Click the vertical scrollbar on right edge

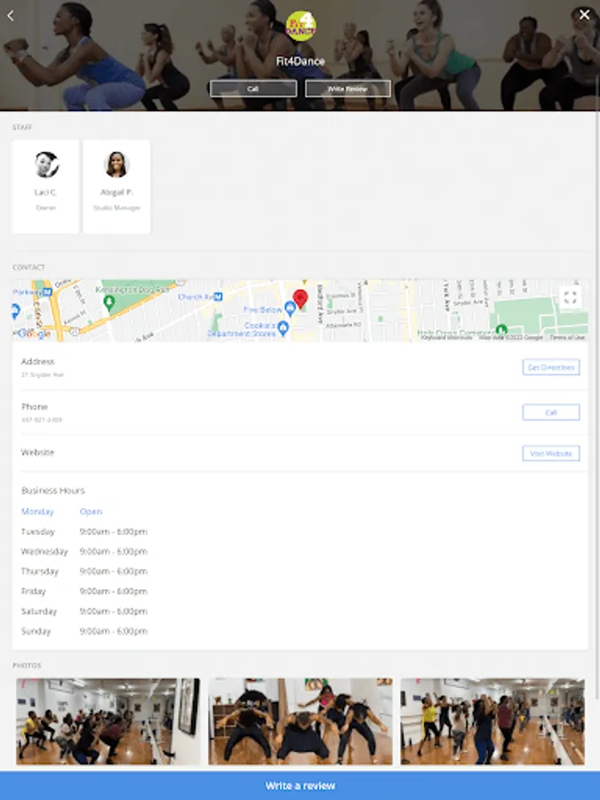pyautogui.click(x=597, y=388)
